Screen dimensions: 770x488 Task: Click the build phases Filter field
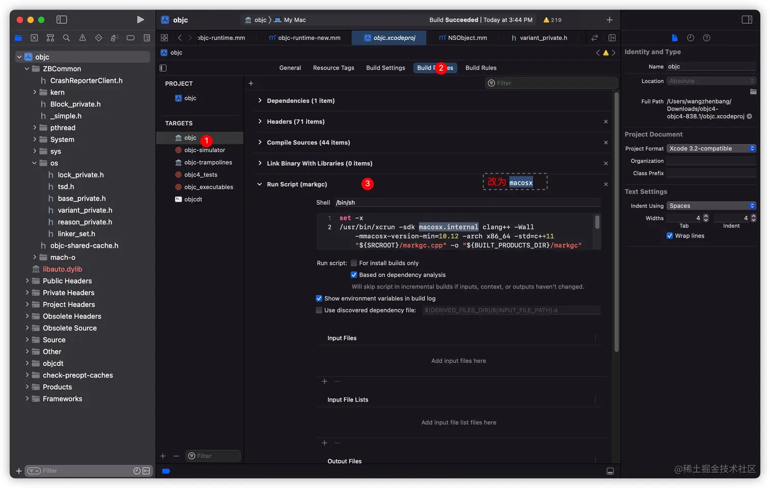[552, 83]
